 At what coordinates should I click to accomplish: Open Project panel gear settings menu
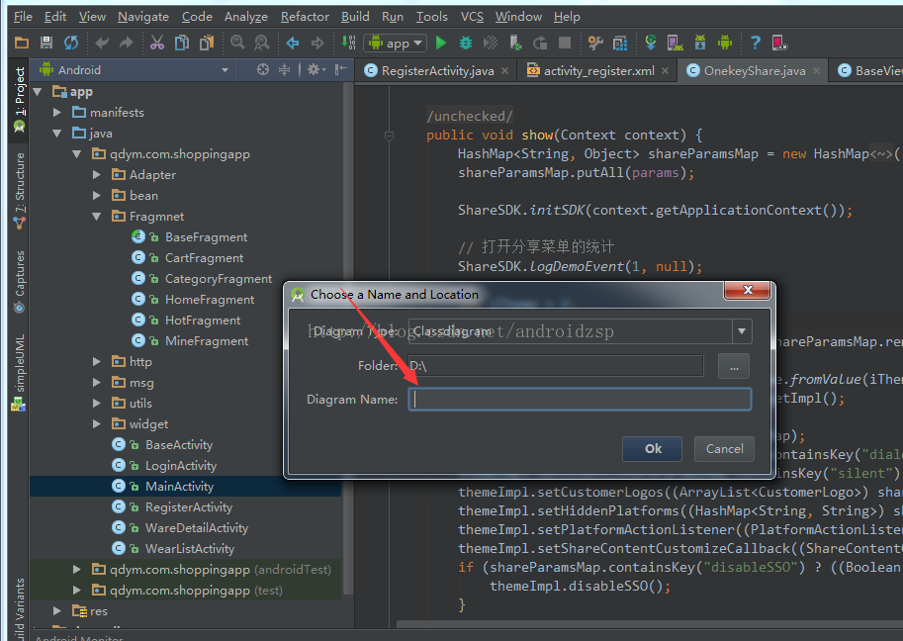(x=316, y=69)
